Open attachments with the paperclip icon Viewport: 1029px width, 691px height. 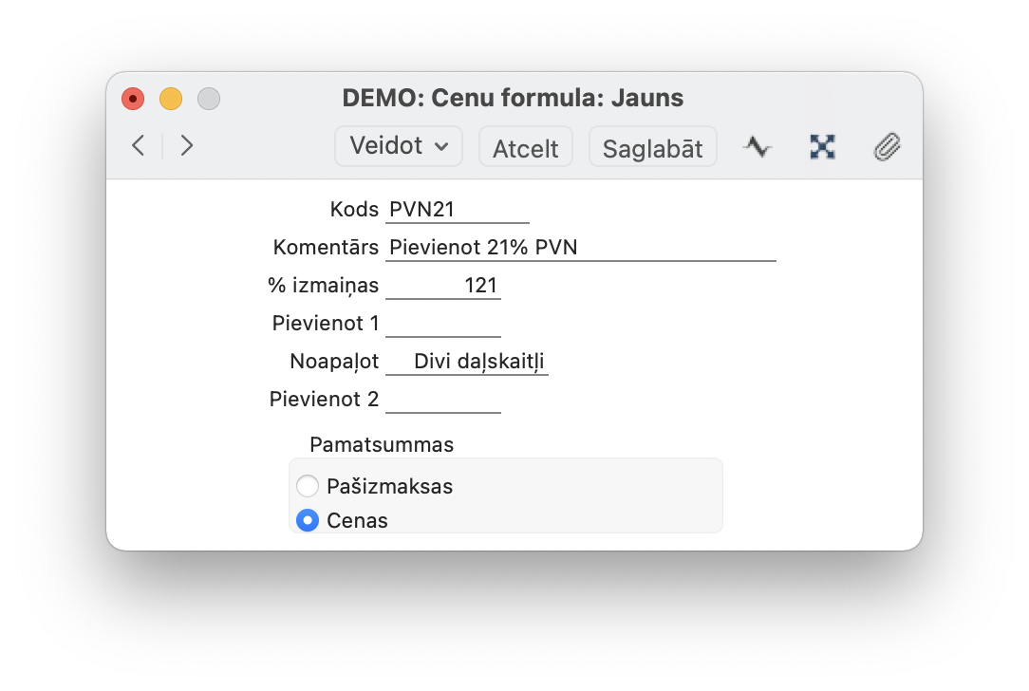pos(887,146)
